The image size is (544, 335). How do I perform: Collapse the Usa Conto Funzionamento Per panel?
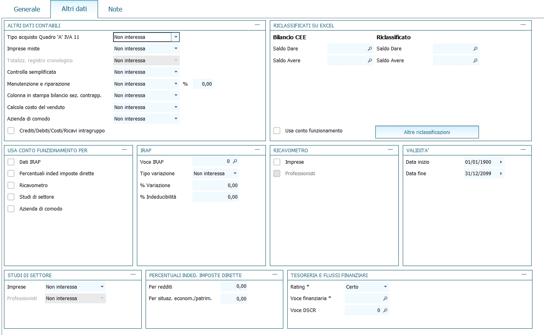click(x=125, y=150)
